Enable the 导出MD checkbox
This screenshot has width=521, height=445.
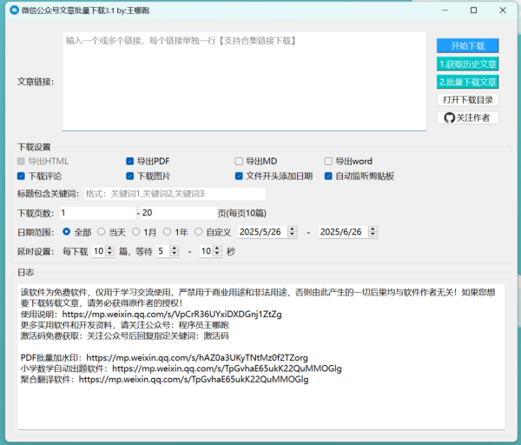tap(239, 161)
